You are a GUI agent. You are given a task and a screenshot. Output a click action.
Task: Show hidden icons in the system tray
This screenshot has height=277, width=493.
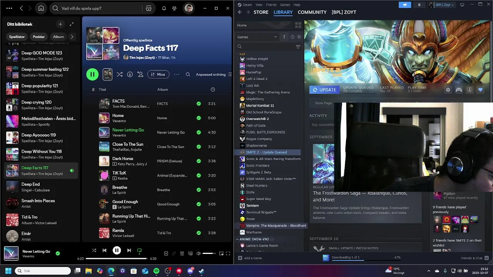pos(429,271)
